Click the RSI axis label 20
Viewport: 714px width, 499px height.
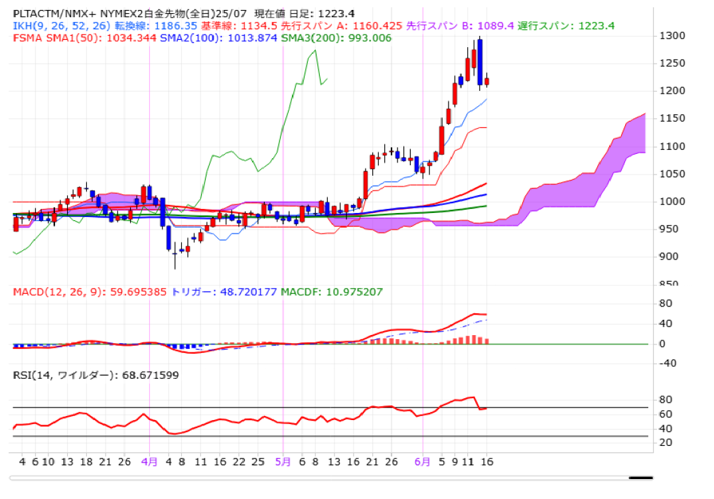[666, 443]
